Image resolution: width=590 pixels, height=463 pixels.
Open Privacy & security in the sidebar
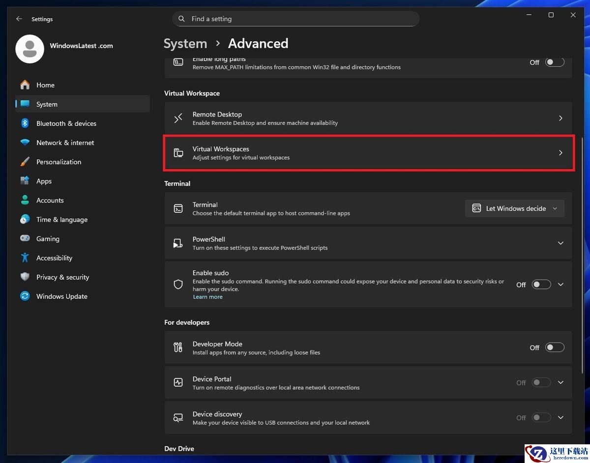62,277
